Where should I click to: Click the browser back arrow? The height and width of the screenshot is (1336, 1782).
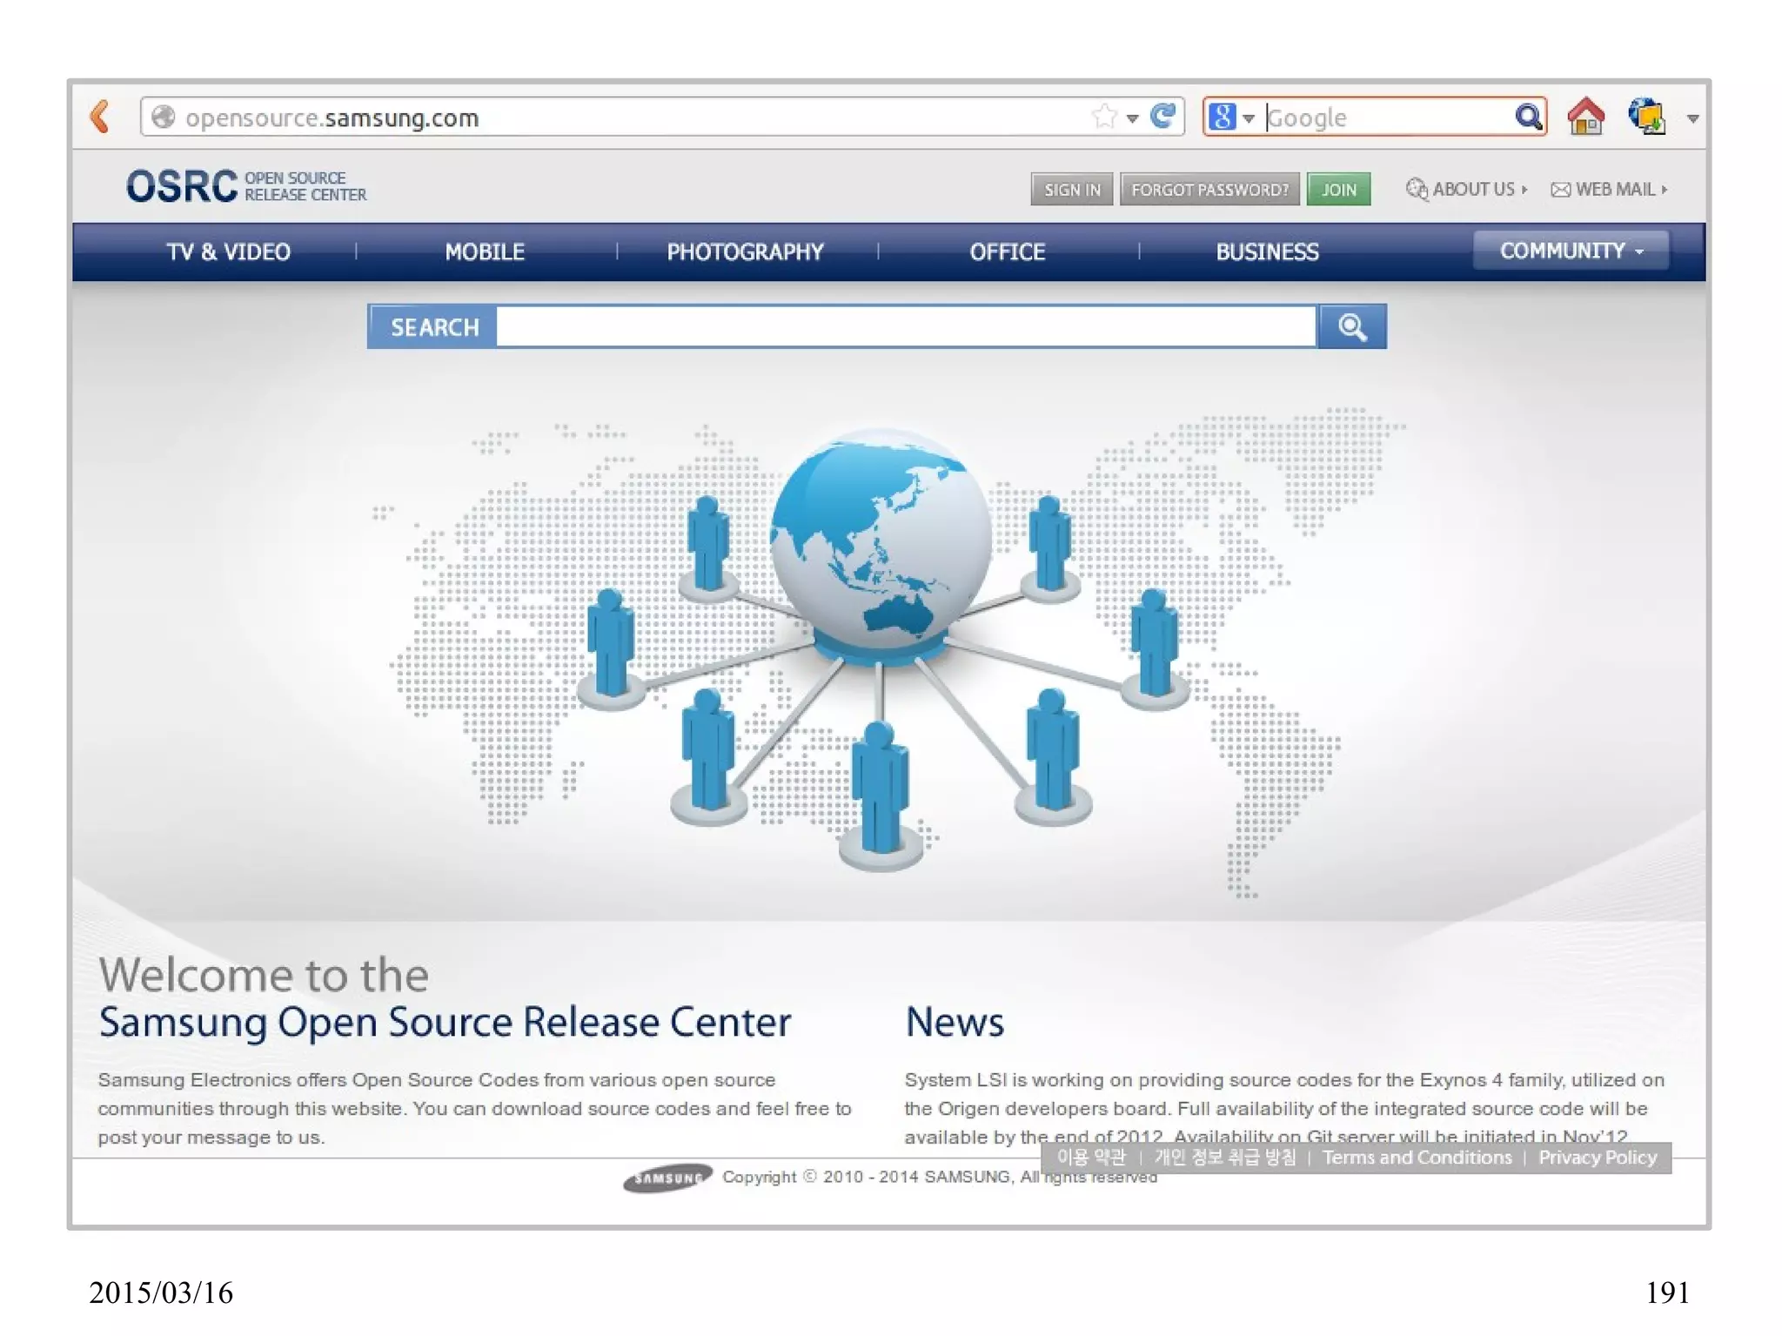click(x=101, y=117)
